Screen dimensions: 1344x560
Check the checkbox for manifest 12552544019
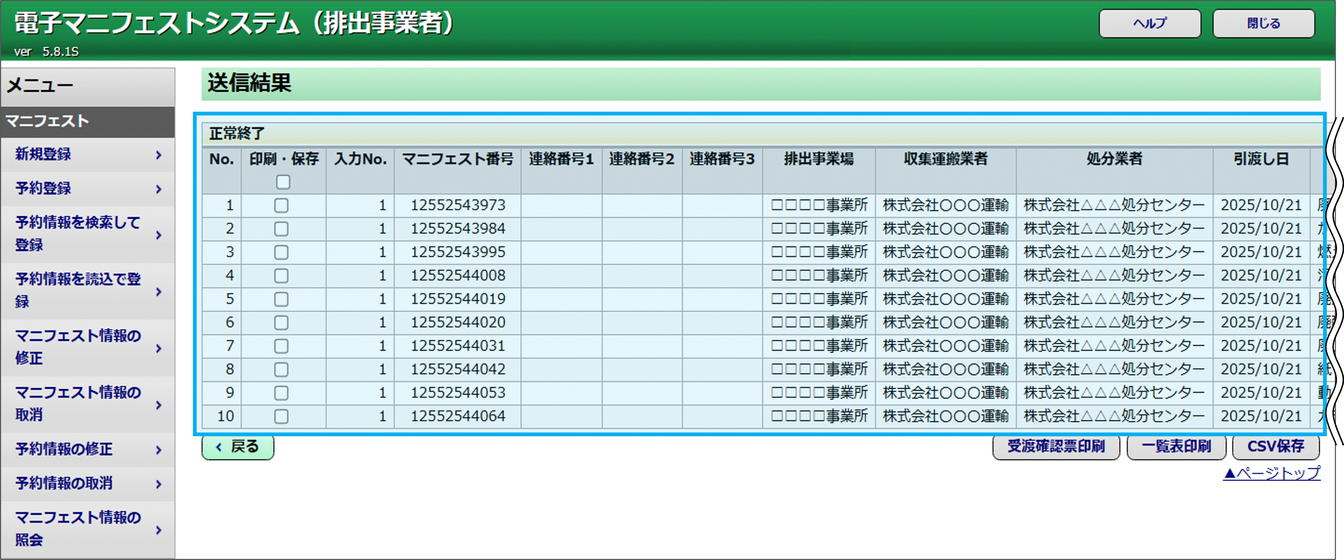click(x=281, y=299)
